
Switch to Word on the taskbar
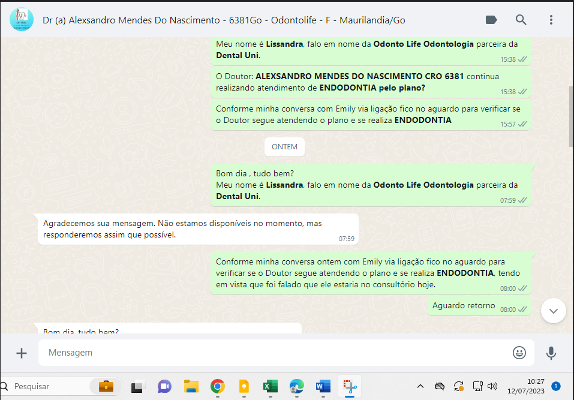[323, 386]
